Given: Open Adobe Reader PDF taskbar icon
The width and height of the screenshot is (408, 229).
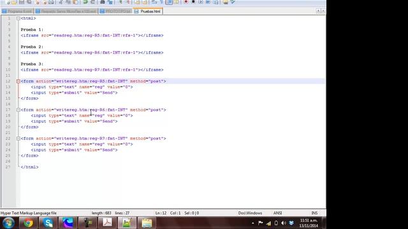Looking at the screenshot, I should [107, 223].
